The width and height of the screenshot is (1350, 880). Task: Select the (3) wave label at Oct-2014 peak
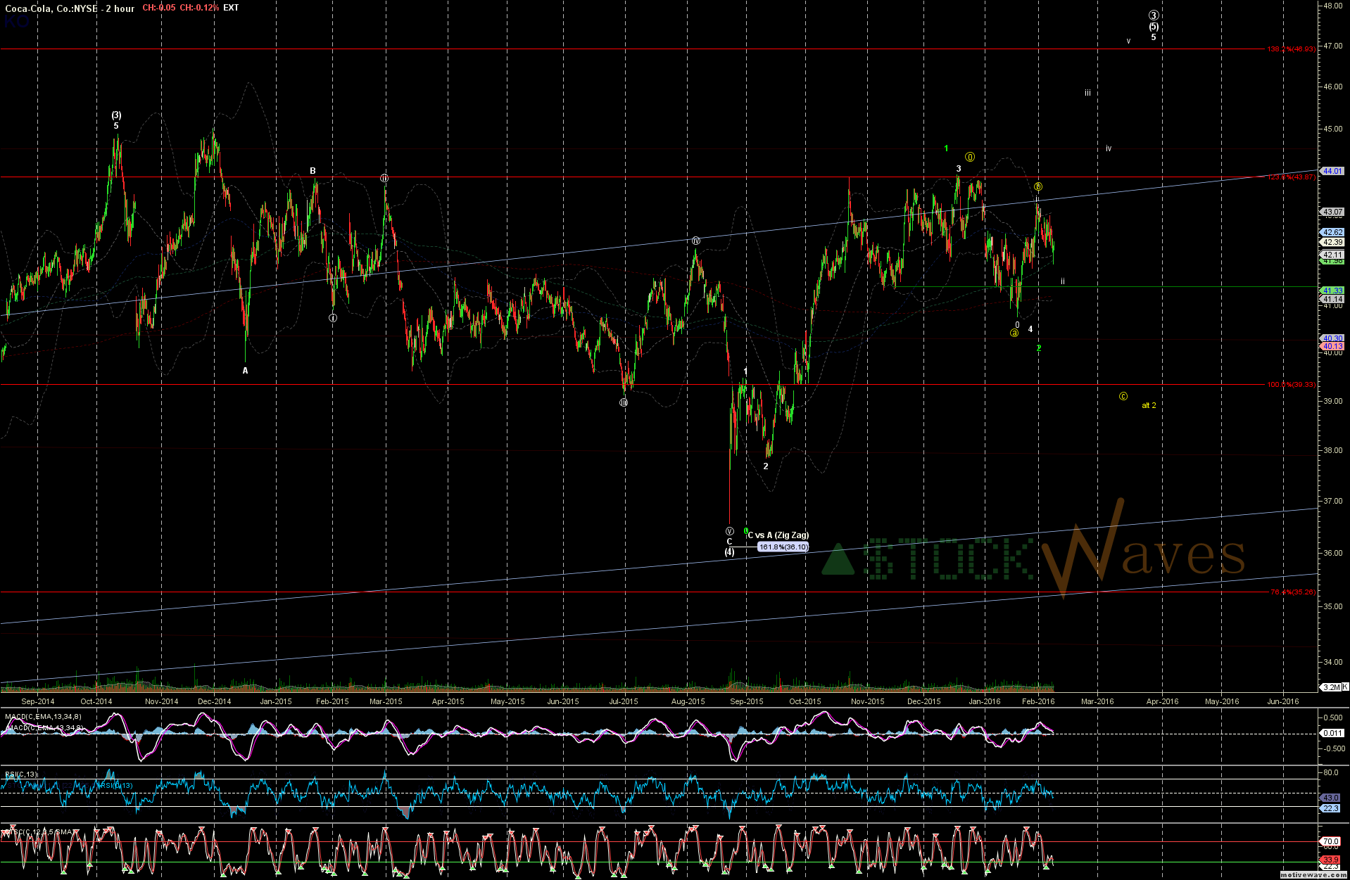[116, 115]
